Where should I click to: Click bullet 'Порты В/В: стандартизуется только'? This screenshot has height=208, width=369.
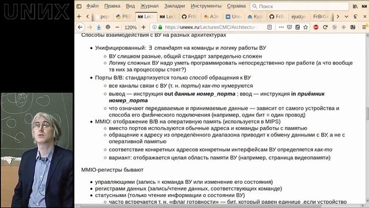173,77
